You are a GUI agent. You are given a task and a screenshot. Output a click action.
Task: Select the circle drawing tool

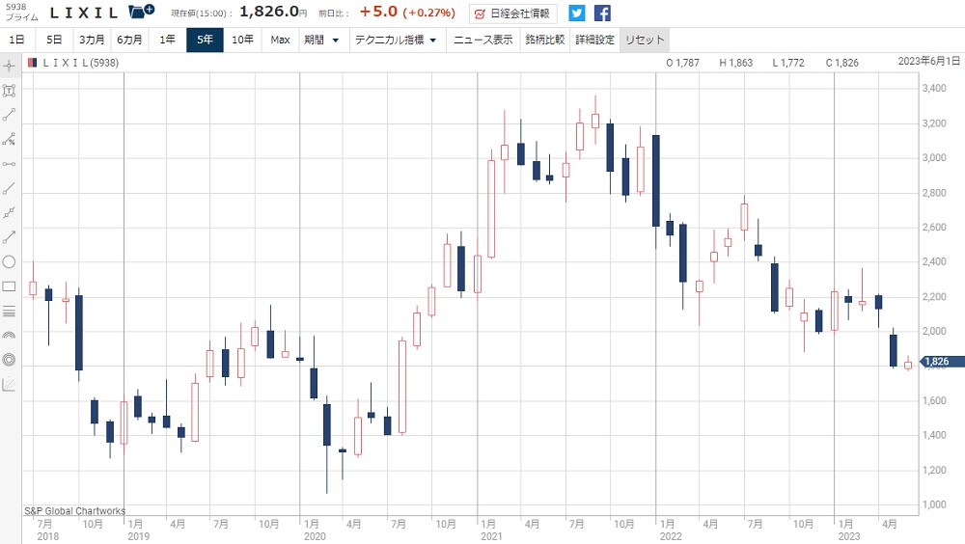click(9, 262)
